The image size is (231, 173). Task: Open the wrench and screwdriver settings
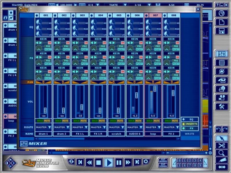(221, 106)
